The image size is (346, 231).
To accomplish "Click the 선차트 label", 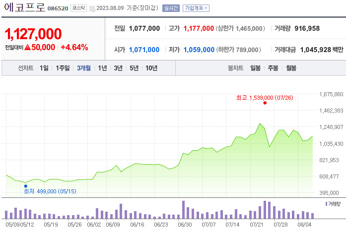I will pos(26,68).
